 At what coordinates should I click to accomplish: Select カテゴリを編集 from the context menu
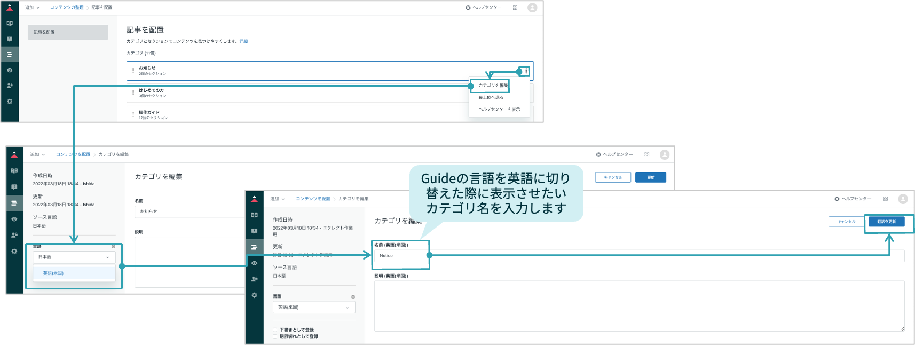[x=493, y=85]
